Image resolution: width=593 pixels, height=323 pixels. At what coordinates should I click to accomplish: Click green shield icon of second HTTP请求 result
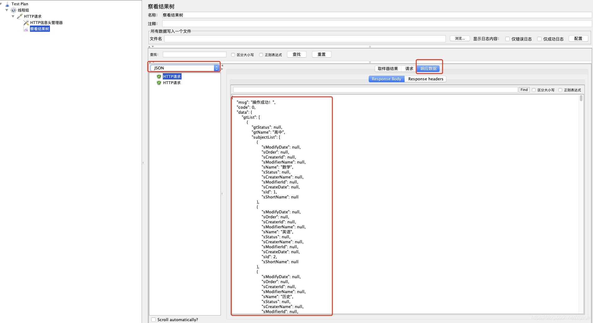(159, 83)
